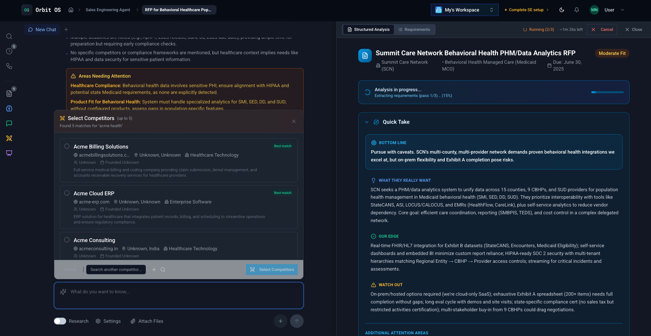651x336 pixels.
Task: Open the crossed-swords competitors tool
Action: (9, 138)
